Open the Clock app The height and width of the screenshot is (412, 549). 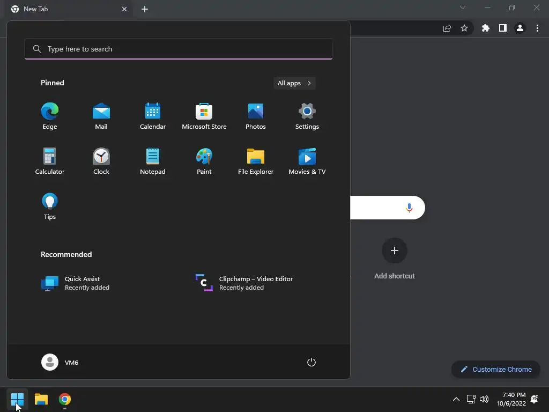tap(101, 161)
